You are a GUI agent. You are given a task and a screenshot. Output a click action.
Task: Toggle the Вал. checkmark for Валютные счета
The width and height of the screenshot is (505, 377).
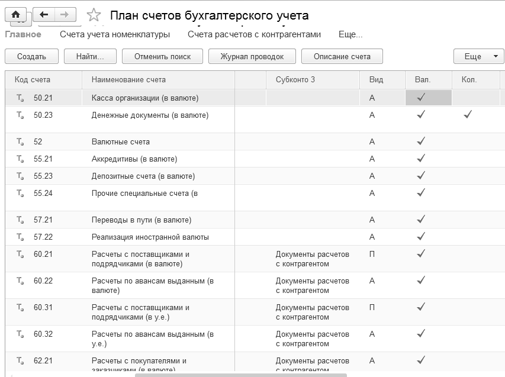421,141
